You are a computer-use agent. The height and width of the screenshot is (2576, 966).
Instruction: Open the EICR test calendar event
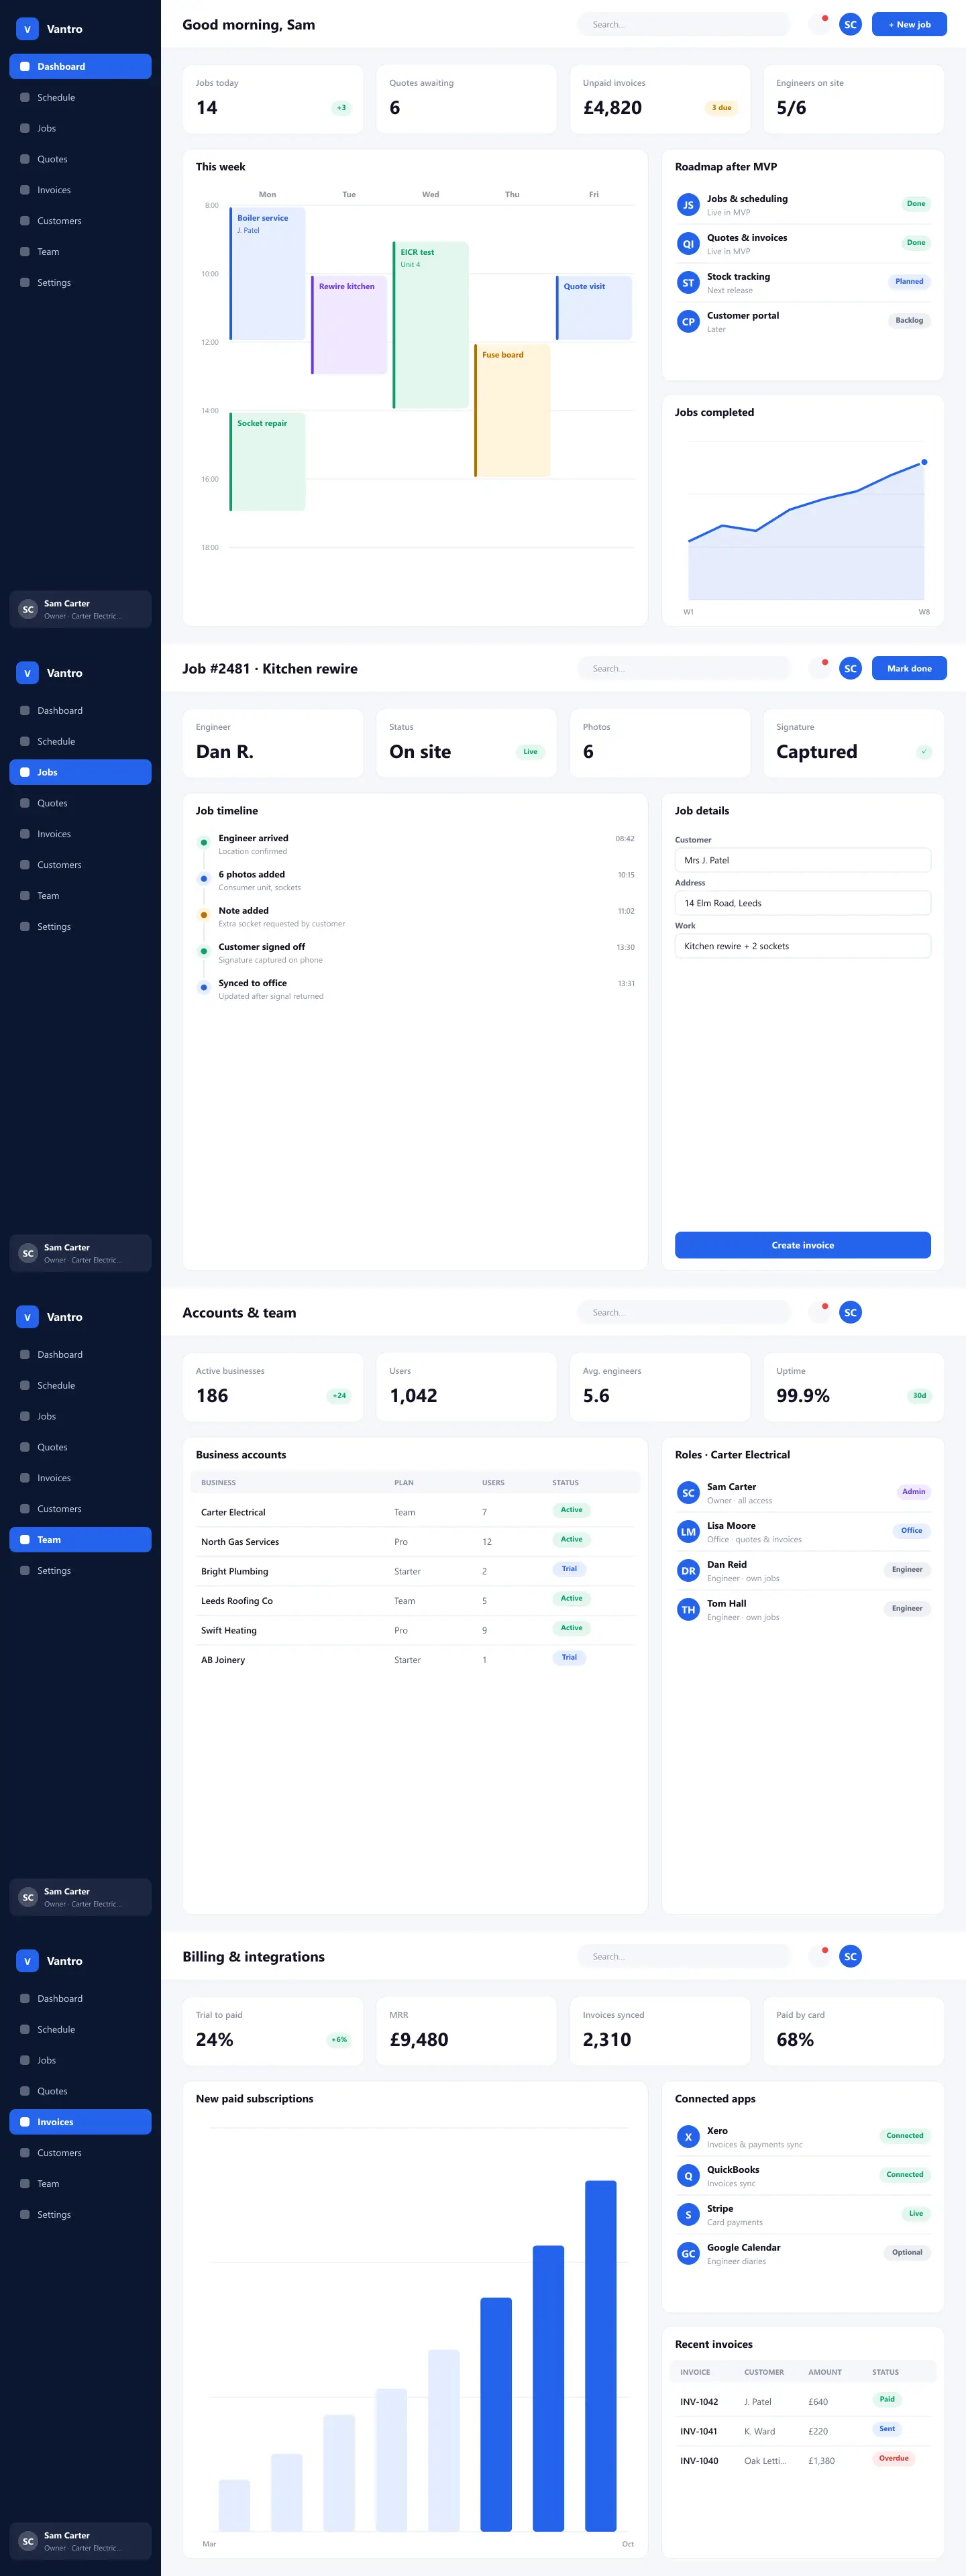431,325
